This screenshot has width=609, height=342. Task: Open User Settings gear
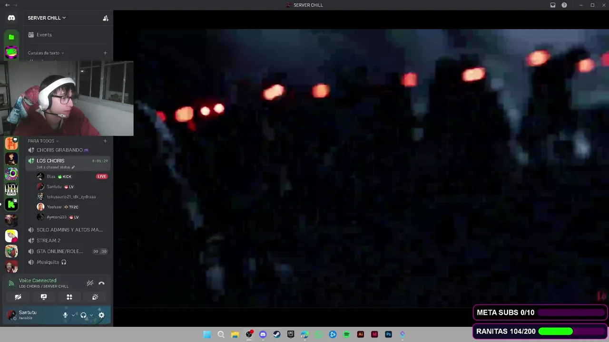point(101,315)
